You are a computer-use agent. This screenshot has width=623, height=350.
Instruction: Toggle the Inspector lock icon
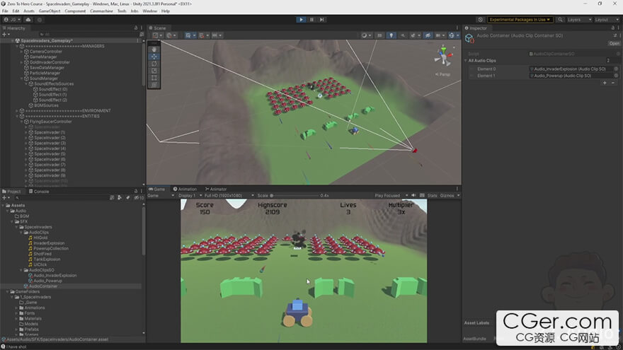coord(612,28)
